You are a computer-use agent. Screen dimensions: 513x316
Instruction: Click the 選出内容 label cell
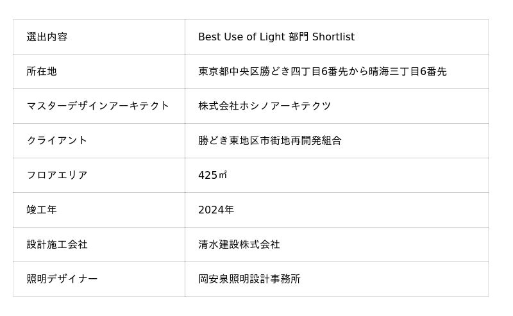[x=47, y=37]
